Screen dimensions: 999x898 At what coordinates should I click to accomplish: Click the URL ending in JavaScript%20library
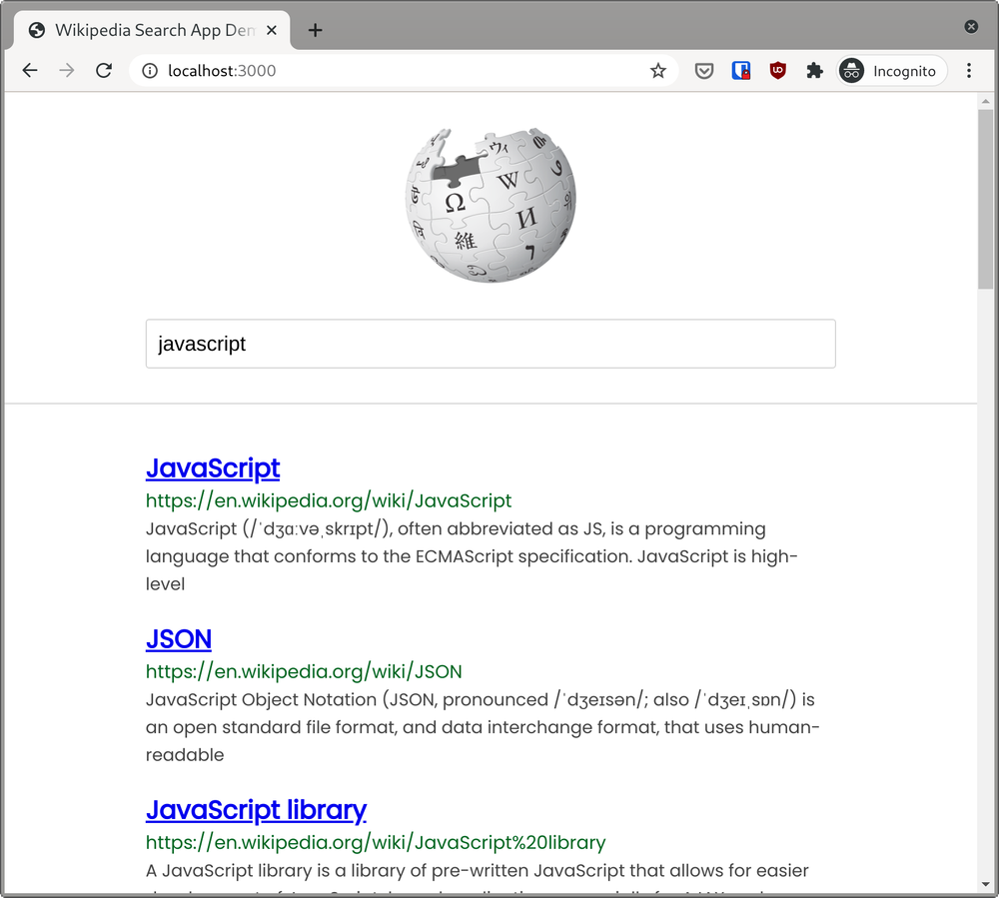point(376,842)
